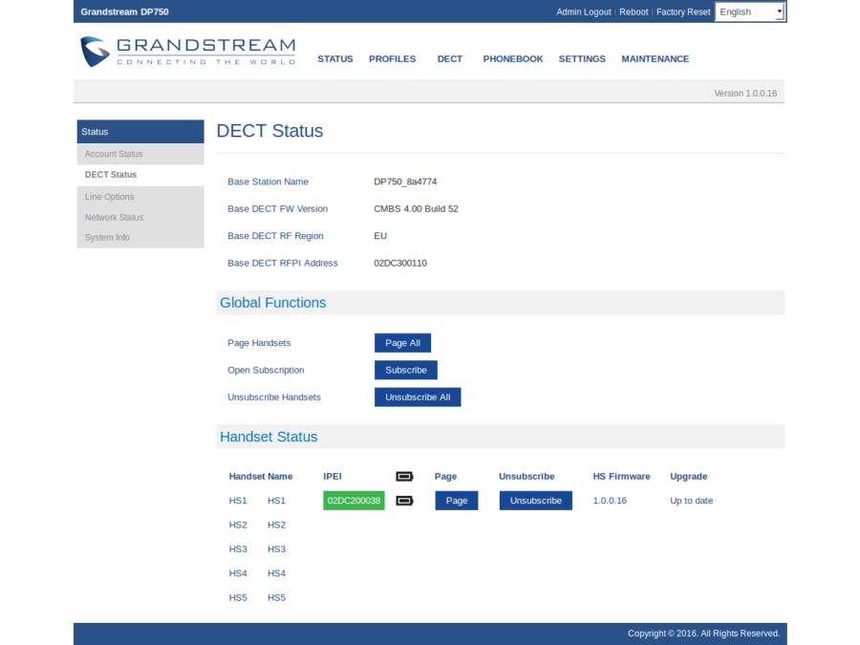
Task: Click HS1 battery status icon
Action: (x=404, y=501)
